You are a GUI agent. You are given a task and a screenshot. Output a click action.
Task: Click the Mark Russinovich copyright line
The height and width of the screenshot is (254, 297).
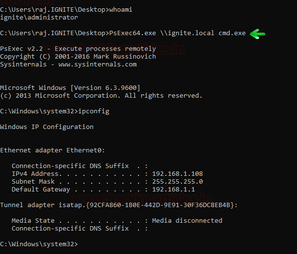point(78,57)
